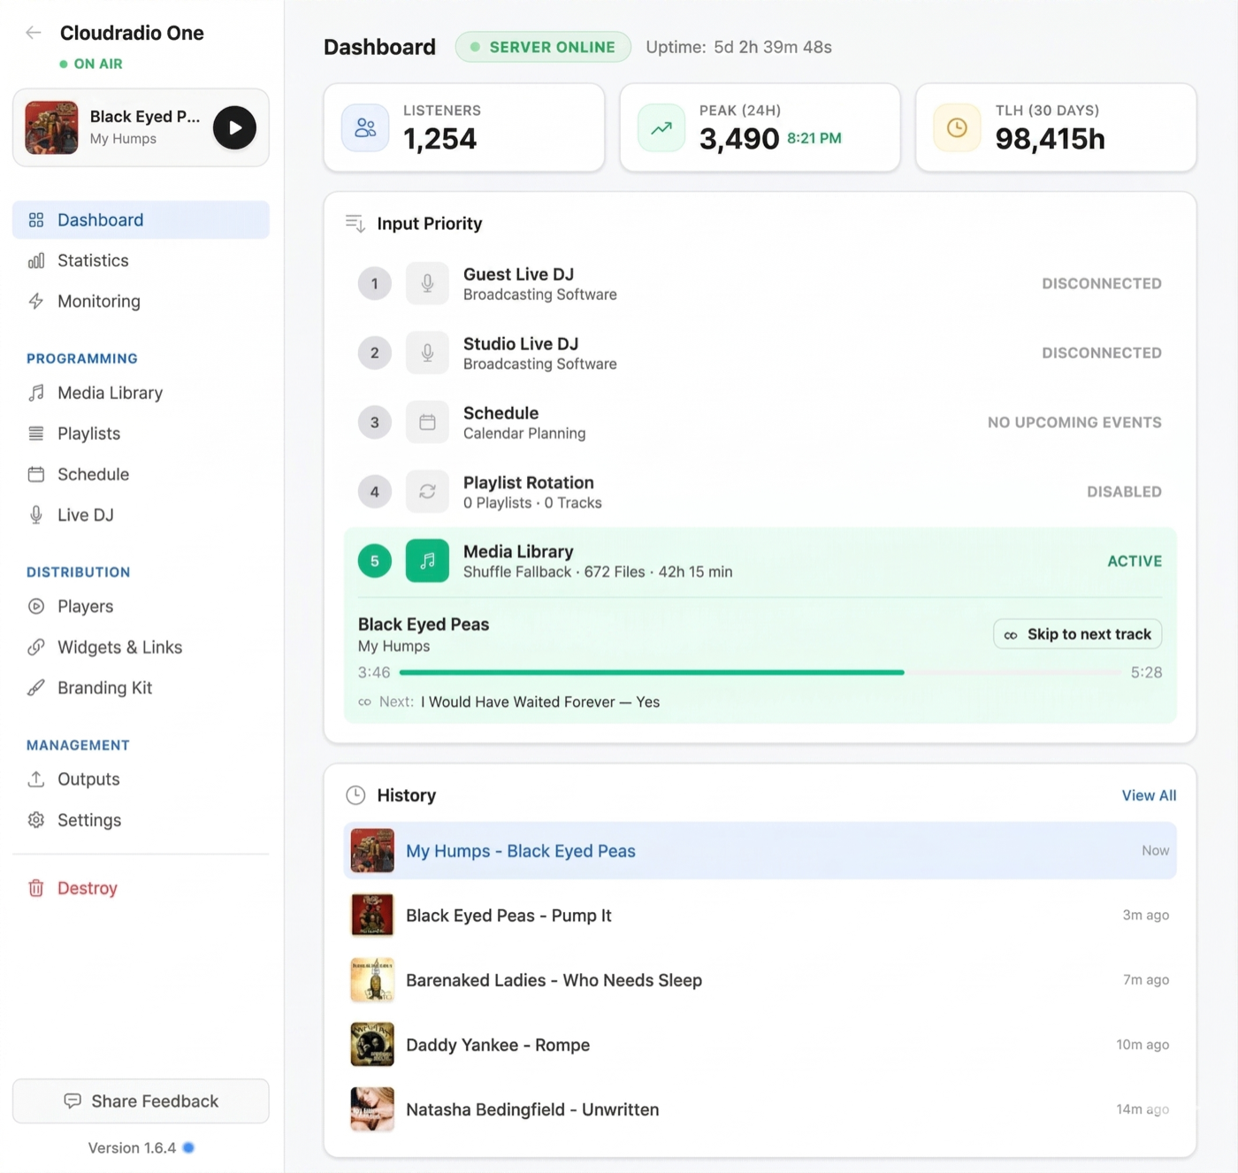The width and height of the screenshot is (1238, 1173).
Task: Enable the disabled Playlist Rotation input
Action: point(760,492)
